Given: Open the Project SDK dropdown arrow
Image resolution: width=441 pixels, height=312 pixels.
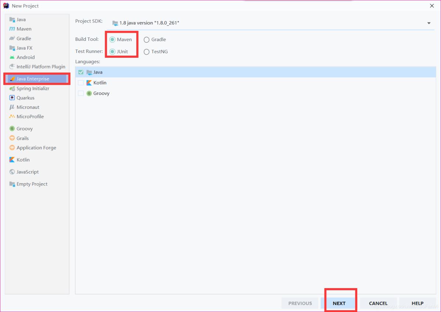Looking at the screenshot, I should click(429, 23).
